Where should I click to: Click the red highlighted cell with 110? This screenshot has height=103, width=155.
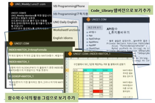click(98, 91)
